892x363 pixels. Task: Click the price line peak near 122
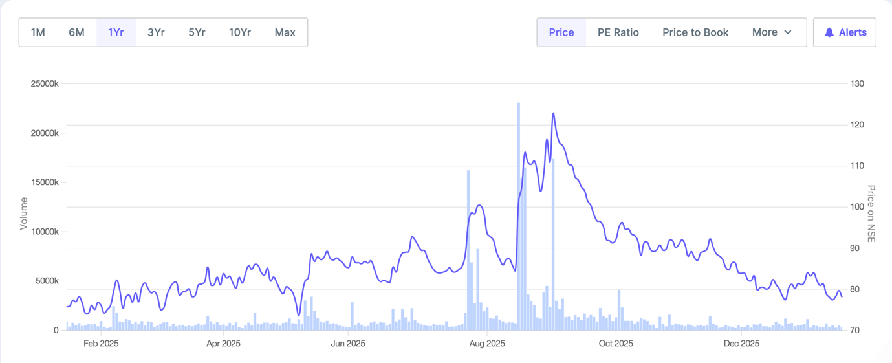click(553, 114)
